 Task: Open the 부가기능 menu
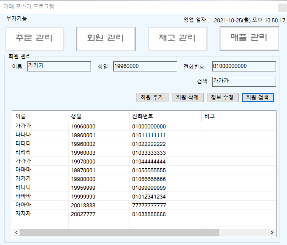[17, 18]
